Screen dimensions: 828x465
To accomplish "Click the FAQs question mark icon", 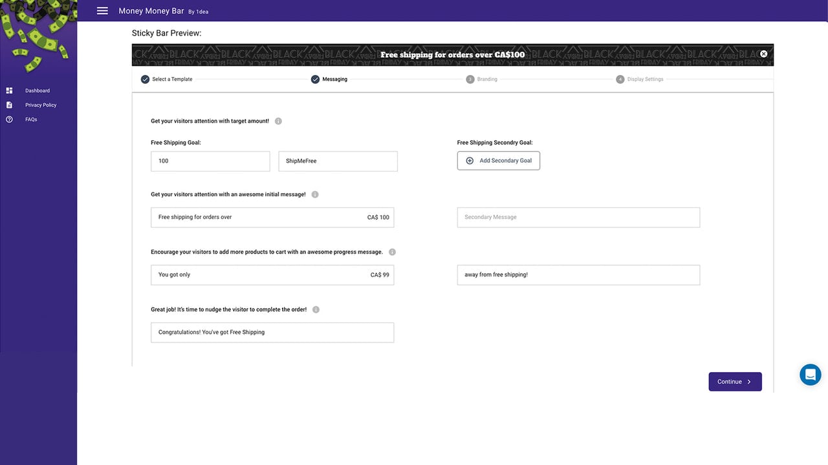I will 9,119.
